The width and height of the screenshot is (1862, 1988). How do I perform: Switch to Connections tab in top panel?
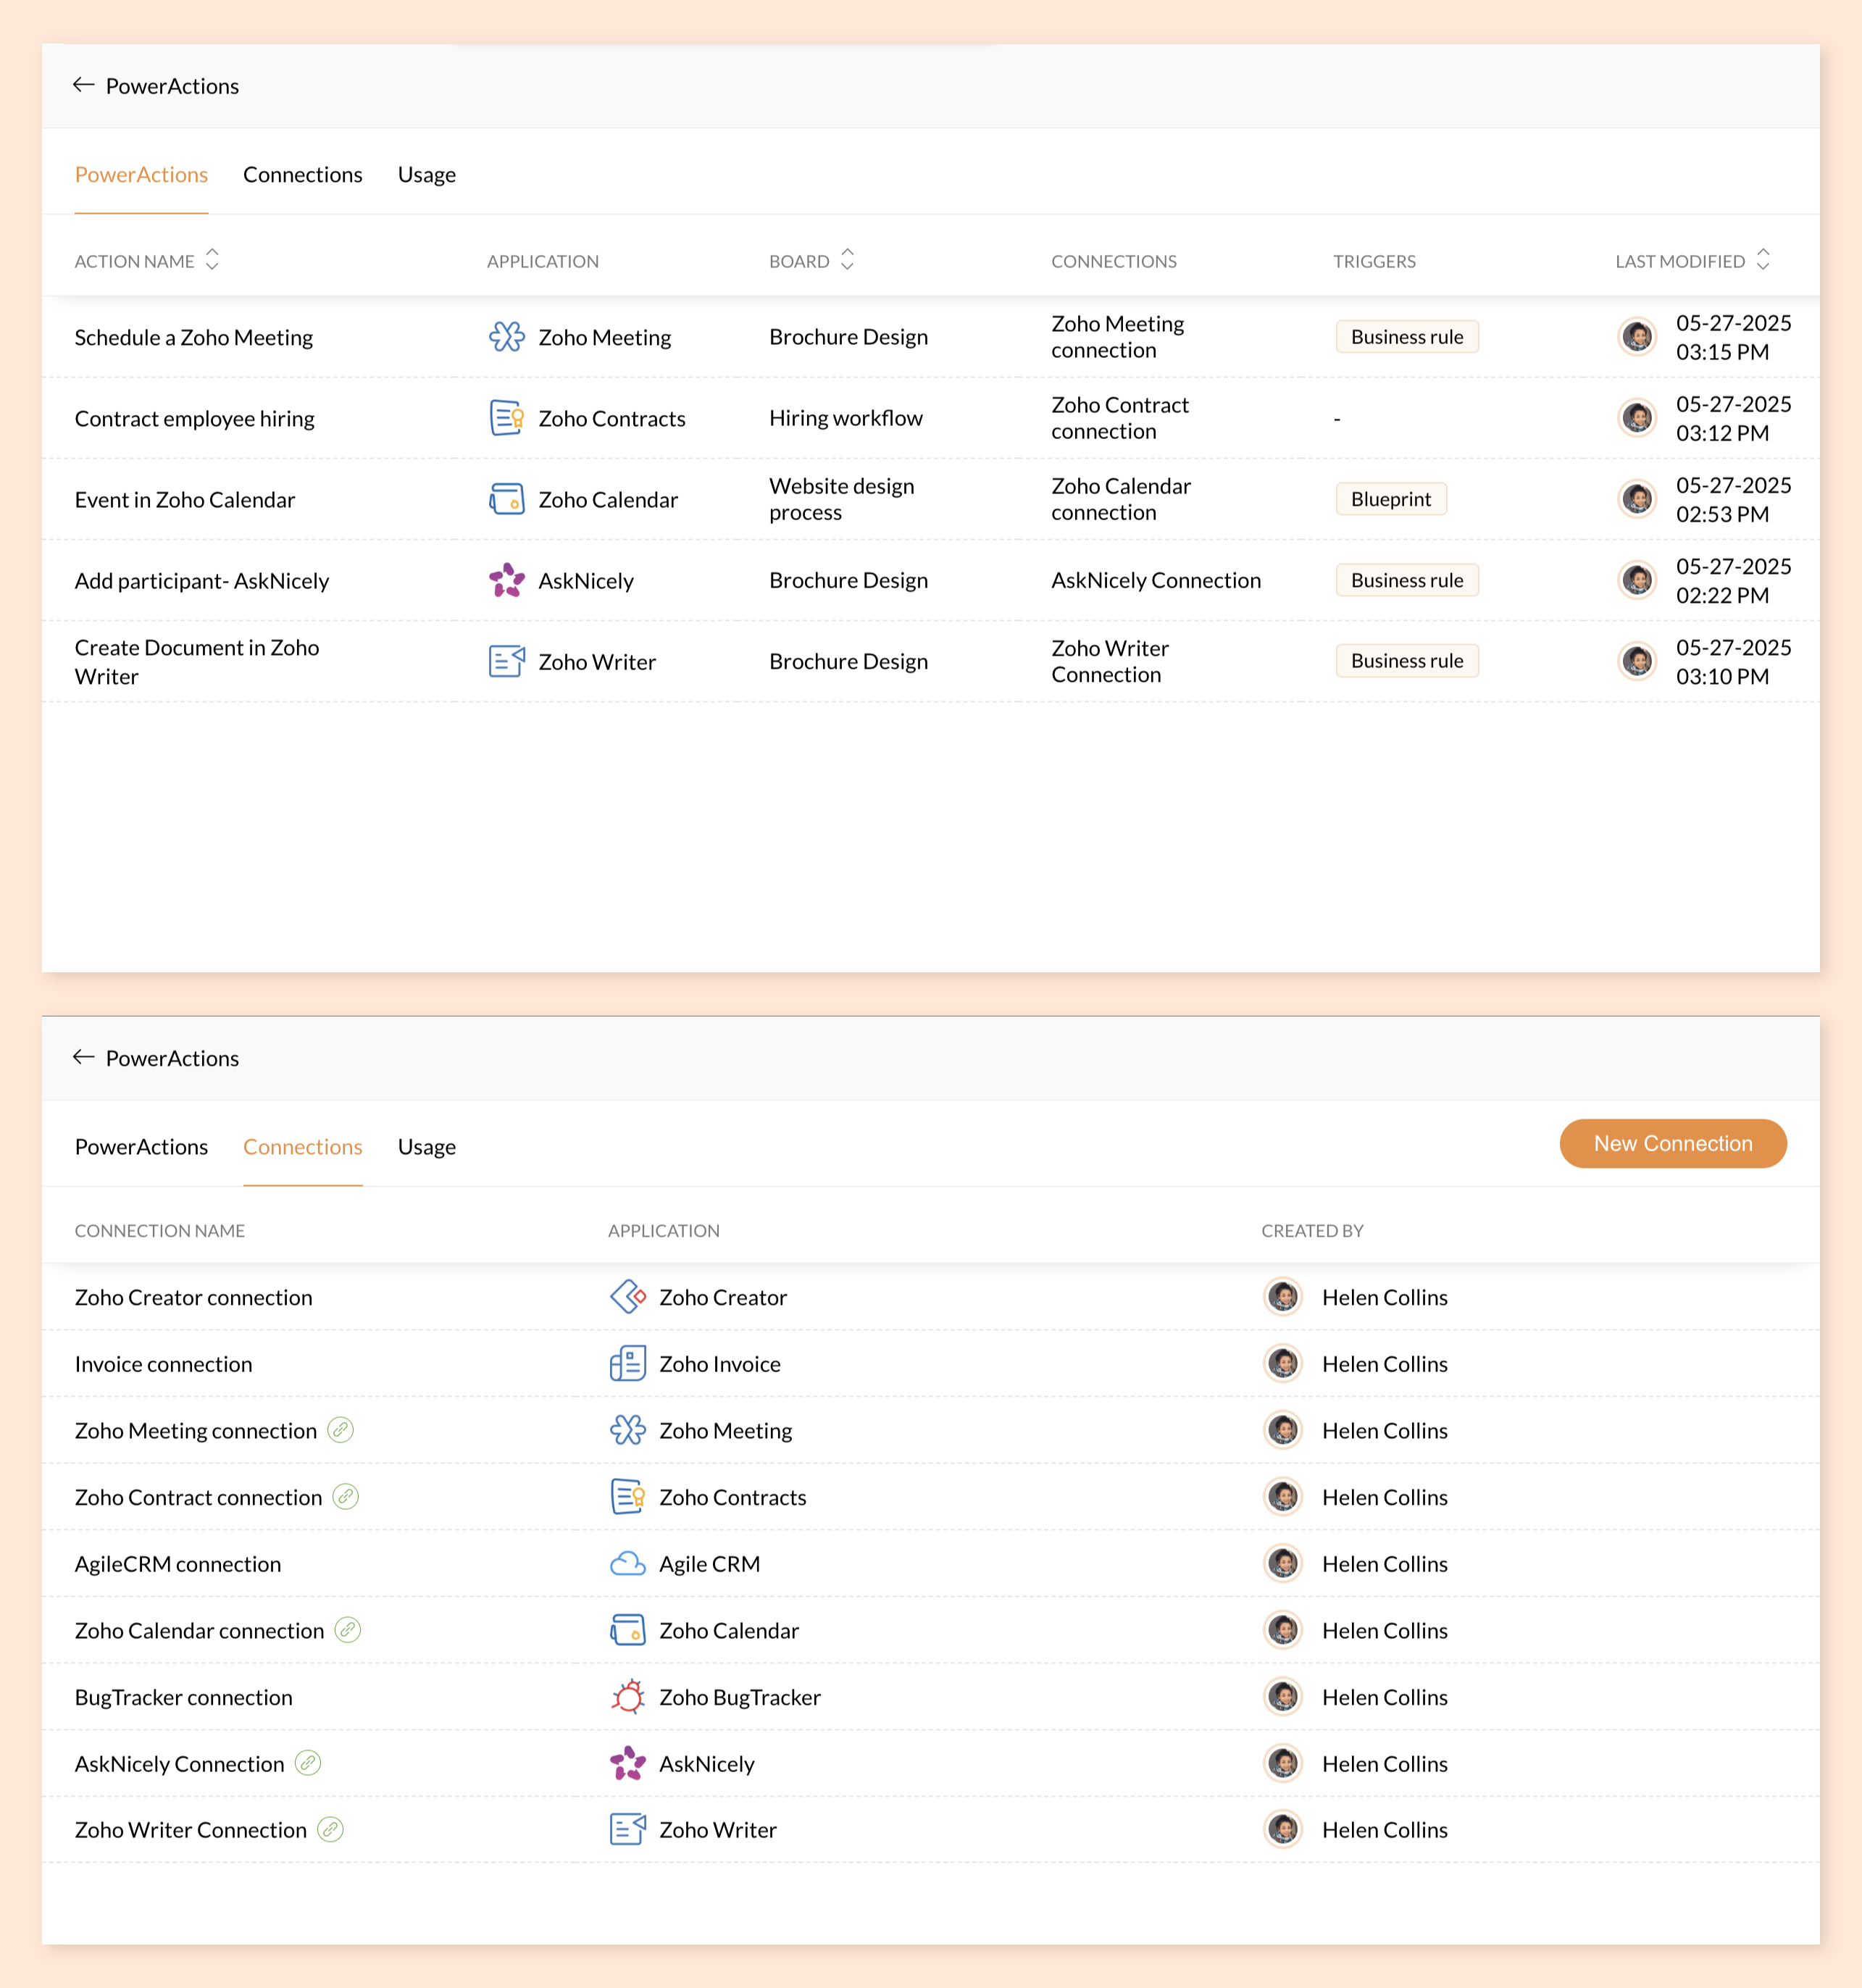302,175
